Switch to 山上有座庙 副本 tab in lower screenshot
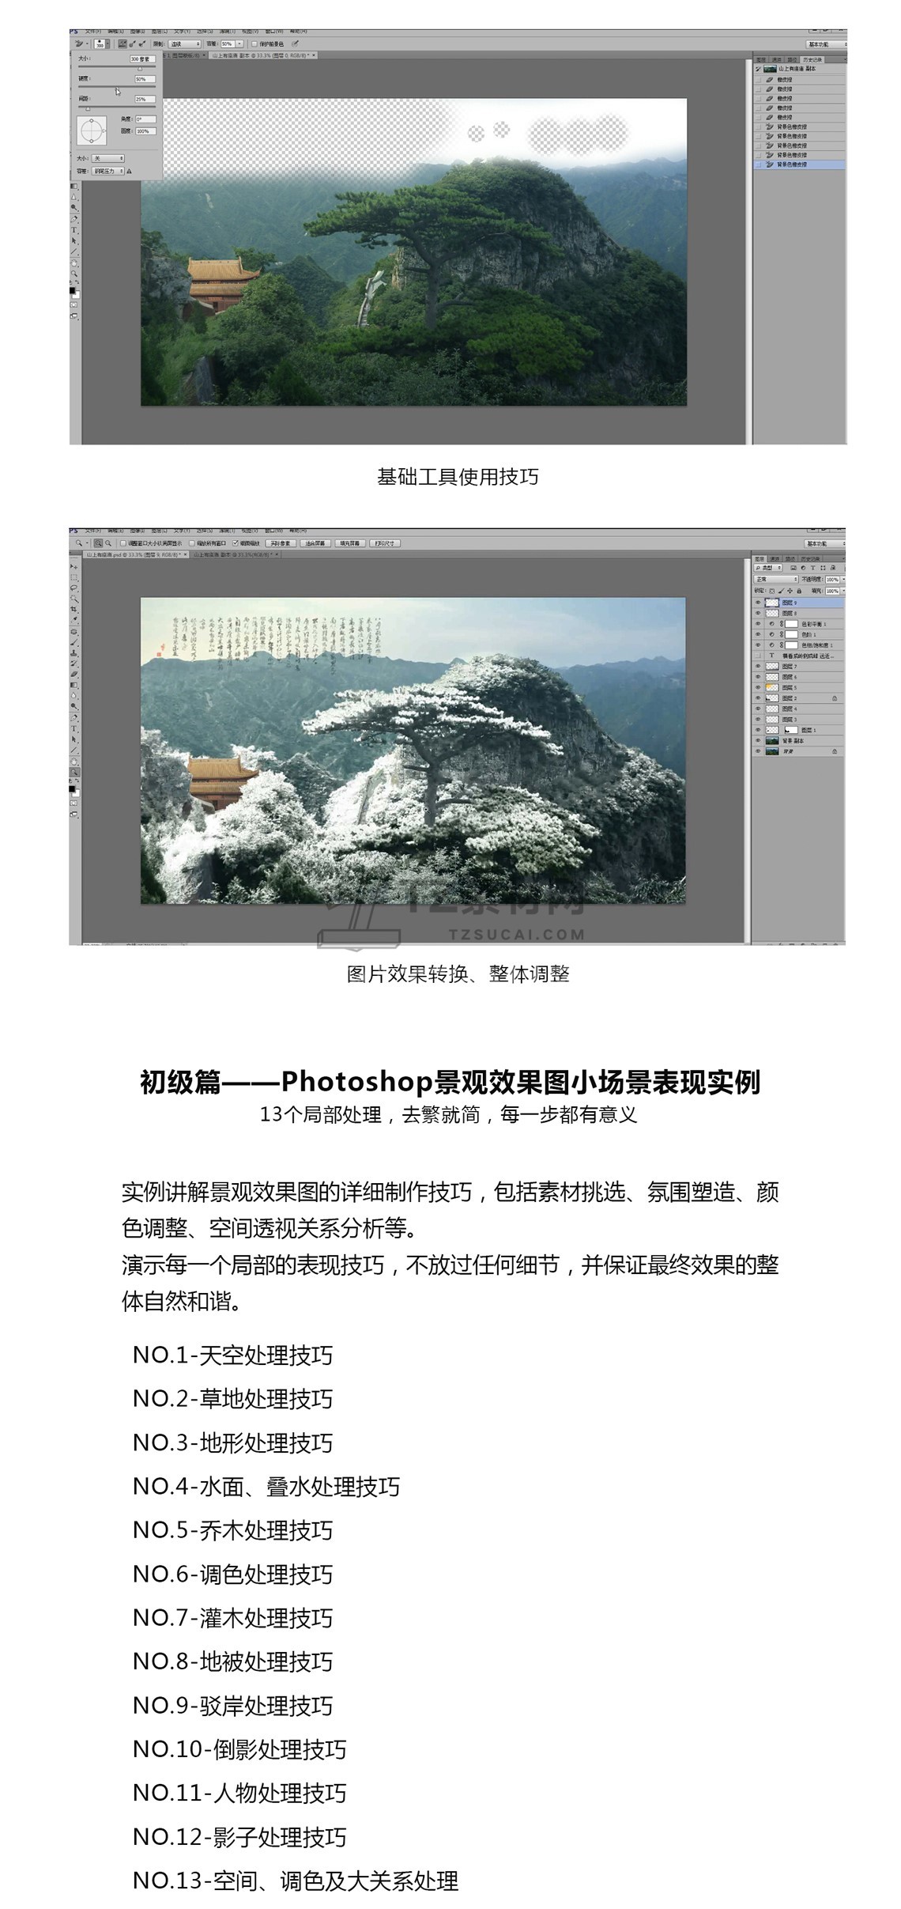This screenshot has width=901, height=1909. (236, 554)
